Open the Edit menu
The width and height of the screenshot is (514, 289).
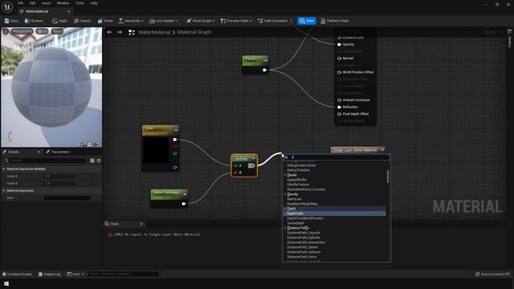[x=32, y=3]
